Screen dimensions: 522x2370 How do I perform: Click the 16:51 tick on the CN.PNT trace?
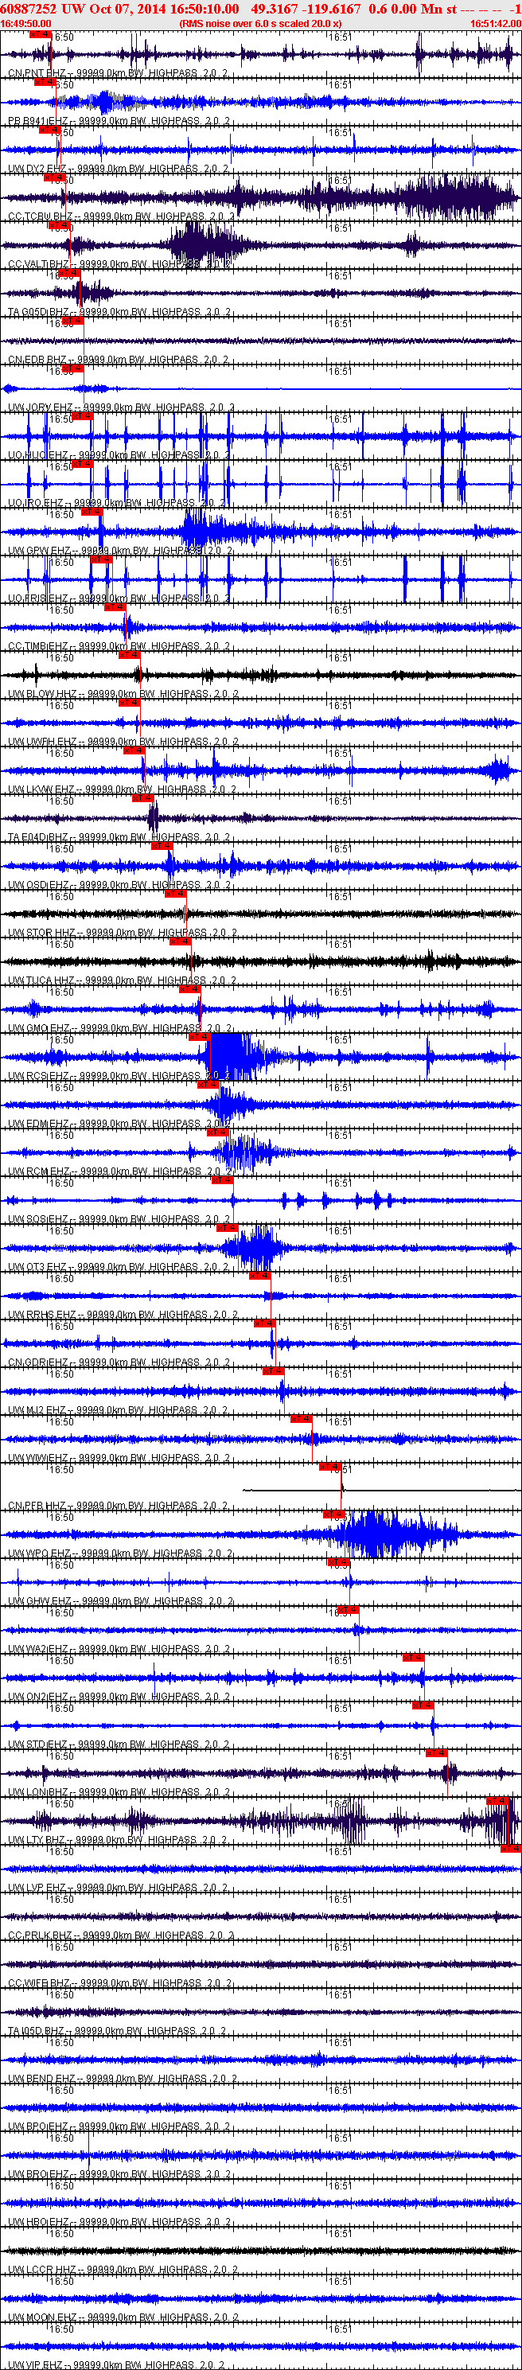(340, 37)
